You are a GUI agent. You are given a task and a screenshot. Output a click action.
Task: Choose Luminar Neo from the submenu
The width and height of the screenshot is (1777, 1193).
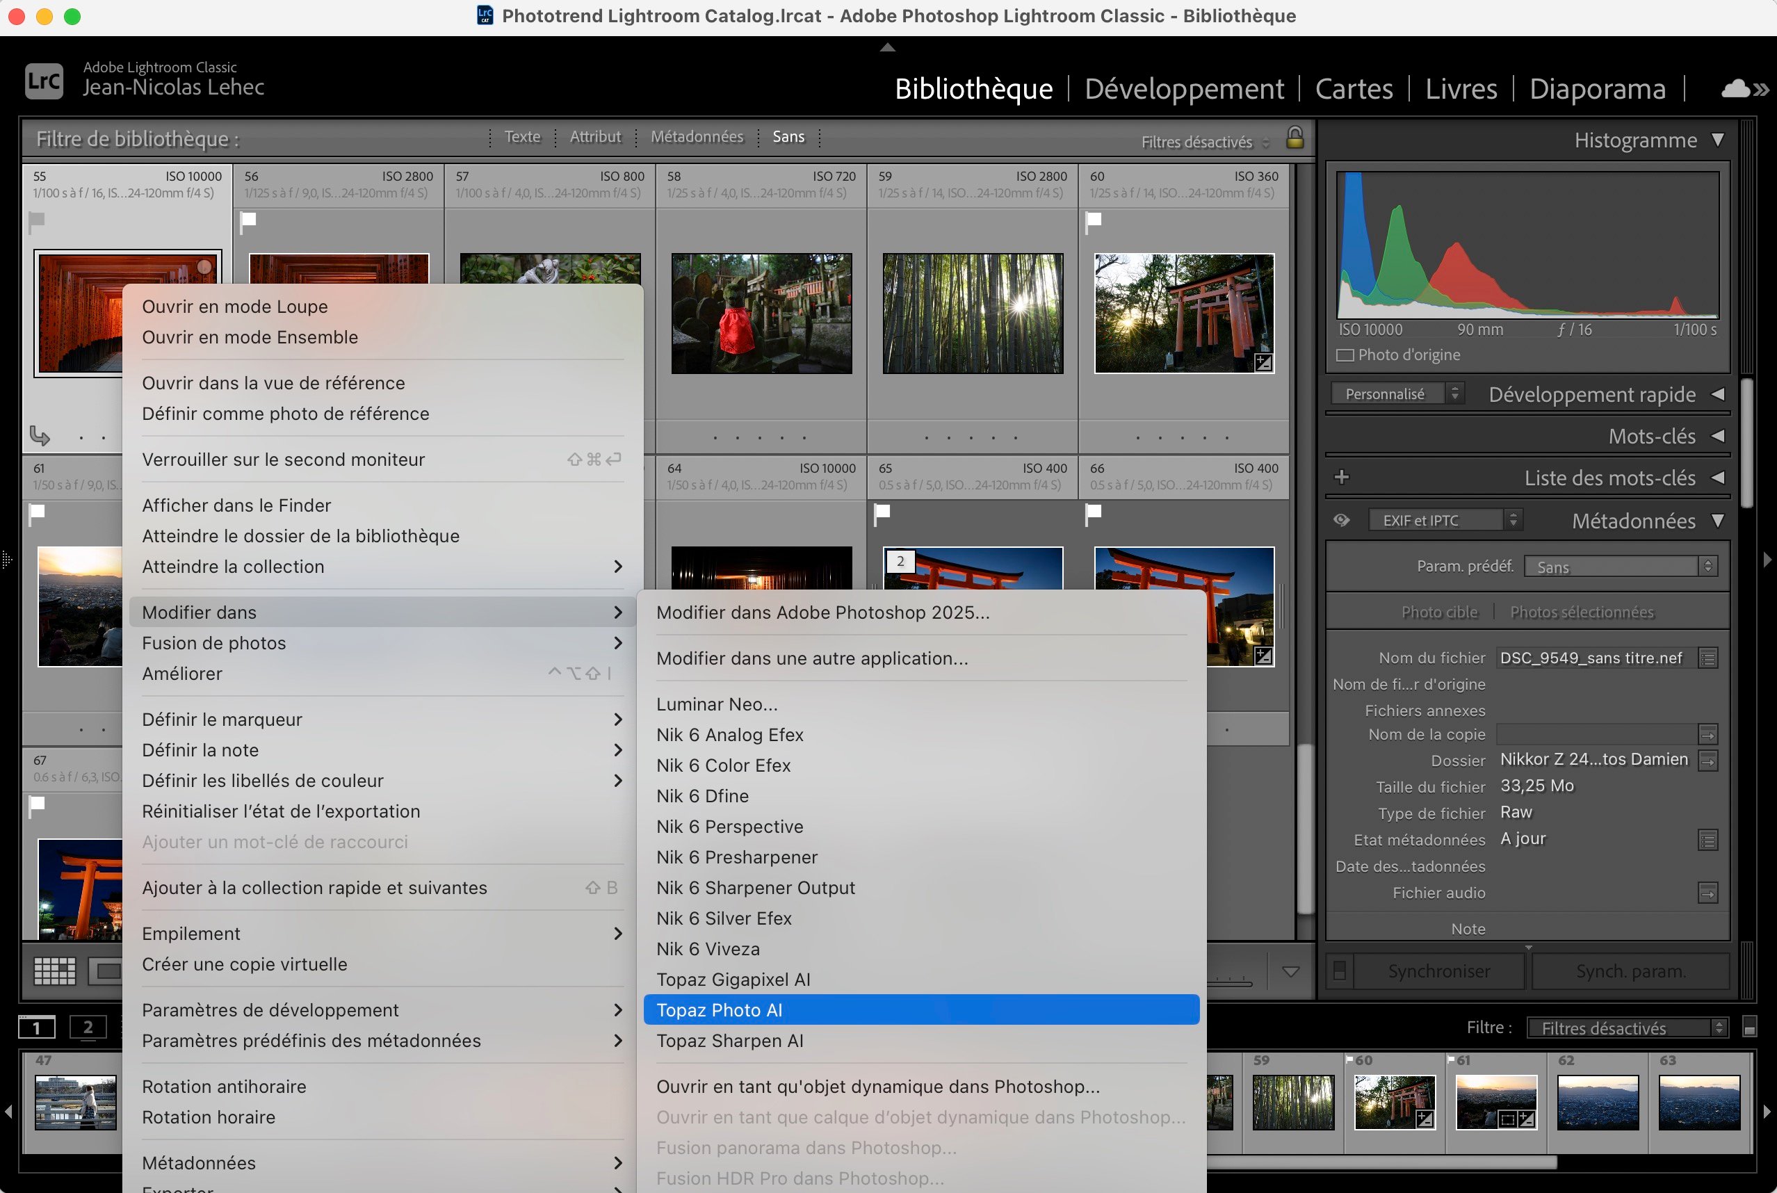tap(920, 704)
